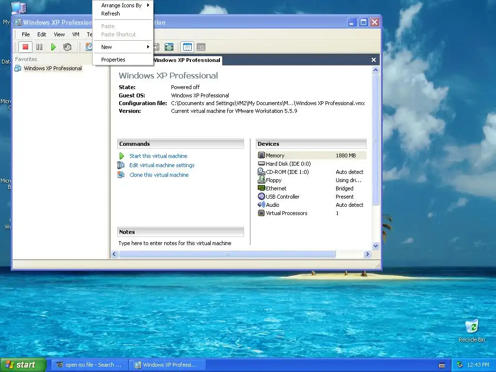Click the vertical scrollbar thumb

(x=375, y=139)
